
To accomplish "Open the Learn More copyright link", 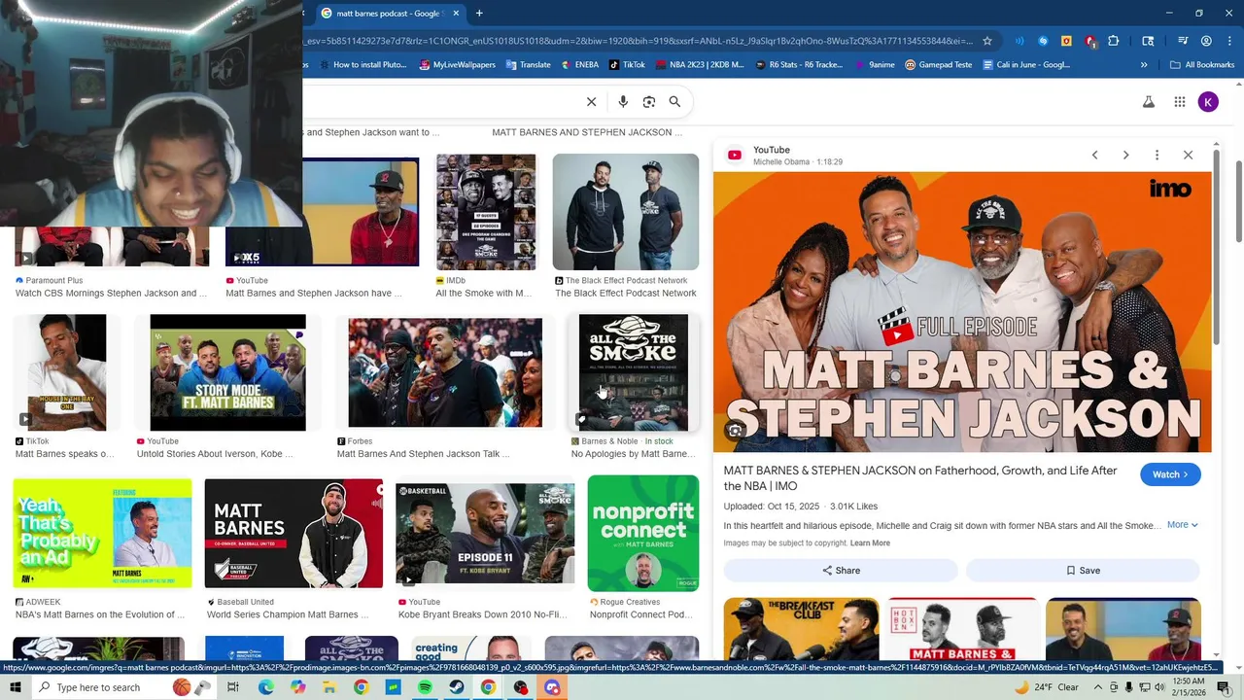I will pos(870,543).
